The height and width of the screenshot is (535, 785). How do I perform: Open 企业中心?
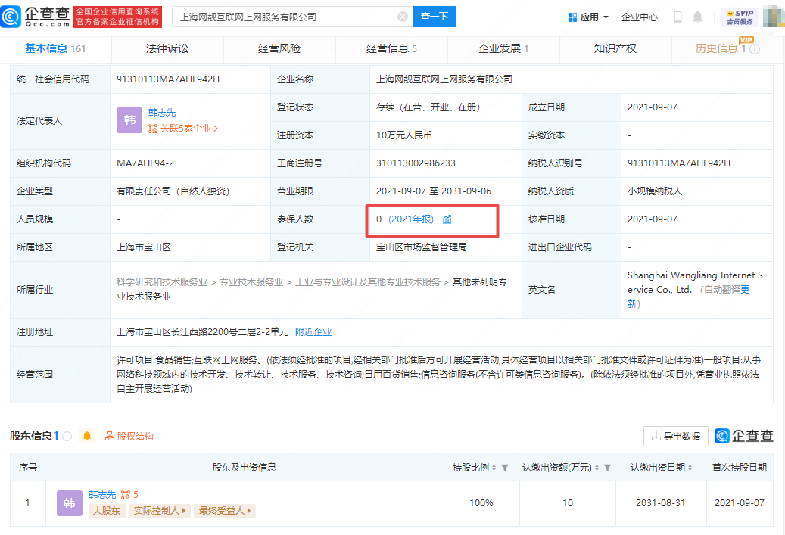click(x=639, y=17)
